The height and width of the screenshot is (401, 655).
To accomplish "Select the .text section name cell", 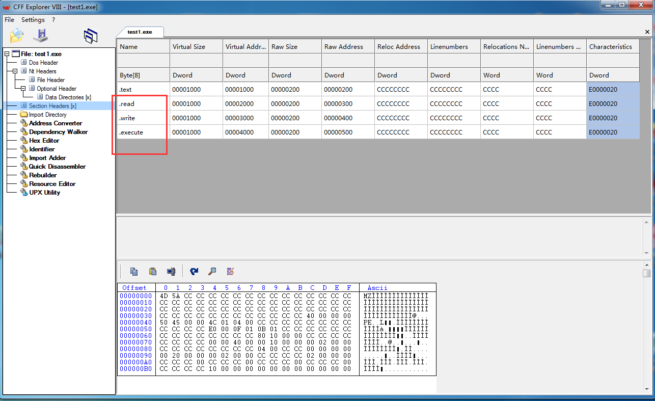I will click(x=143, y=89).
